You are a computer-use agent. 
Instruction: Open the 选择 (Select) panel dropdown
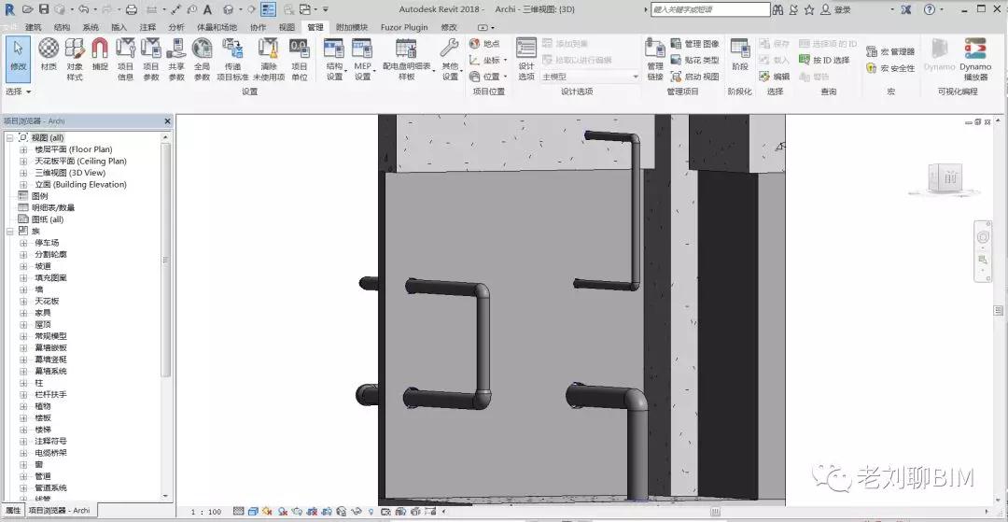click(x=18, y=92)
